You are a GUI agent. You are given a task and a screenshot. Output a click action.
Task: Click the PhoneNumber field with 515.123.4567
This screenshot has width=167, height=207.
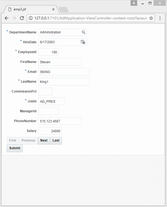tap(60, 121)
